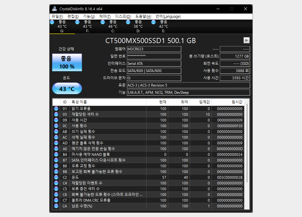The height and width of the screenshot is (217, 302).
Task: Click the status orb for attribute 05
Action: tap(56, 114)
